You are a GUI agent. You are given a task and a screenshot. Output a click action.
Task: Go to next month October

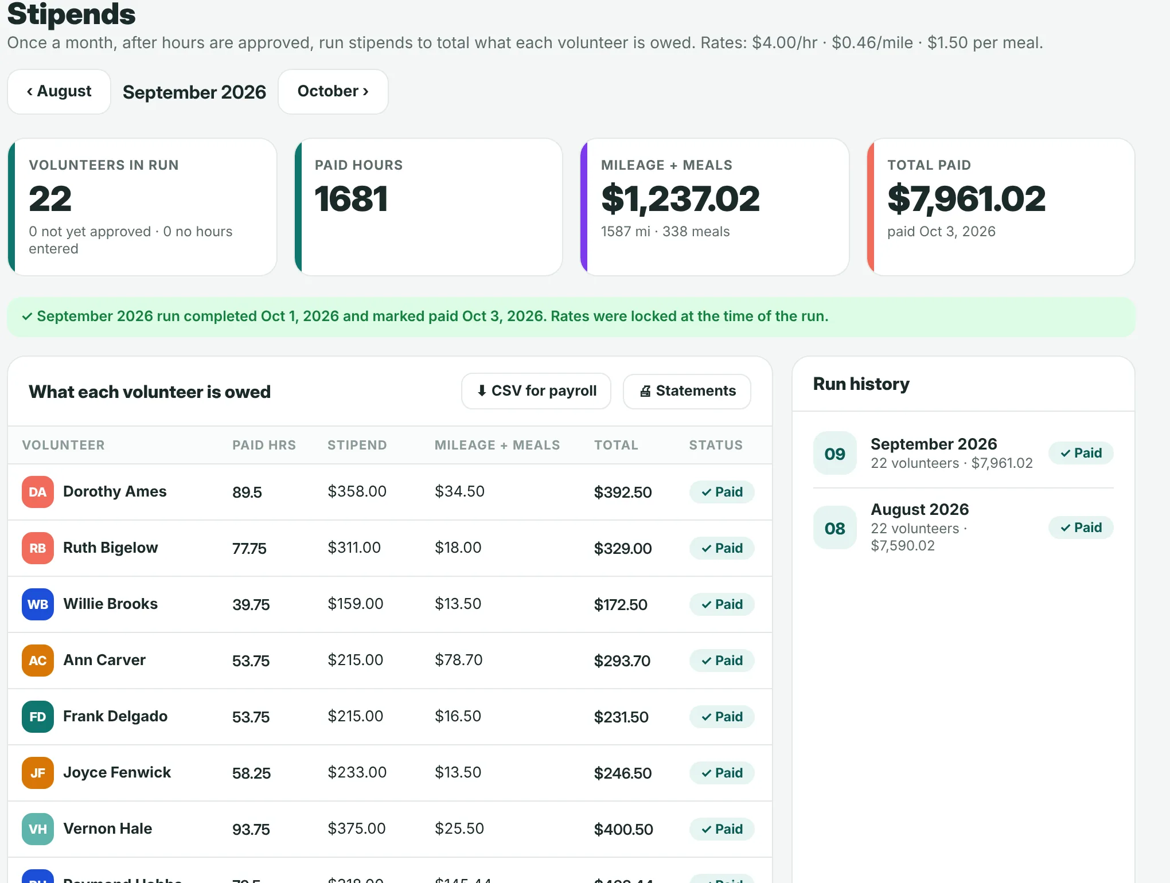[333, 92]
